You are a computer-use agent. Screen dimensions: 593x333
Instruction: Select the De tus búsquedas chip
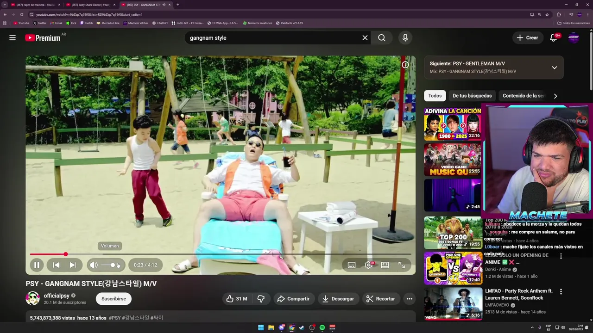pos(472,96)
